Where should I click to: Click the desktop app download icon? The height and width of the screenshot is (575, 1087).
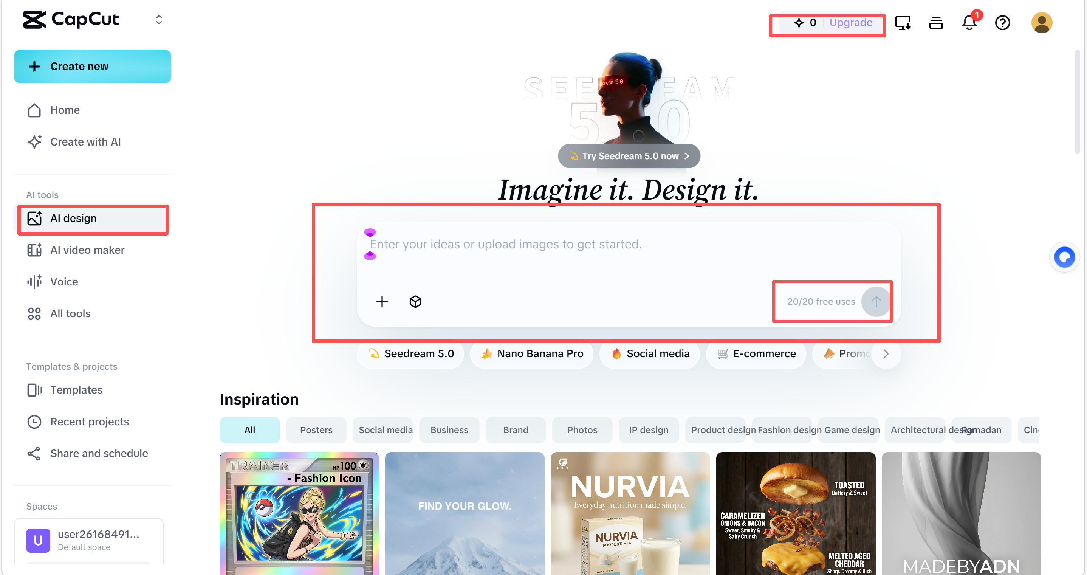903,23
